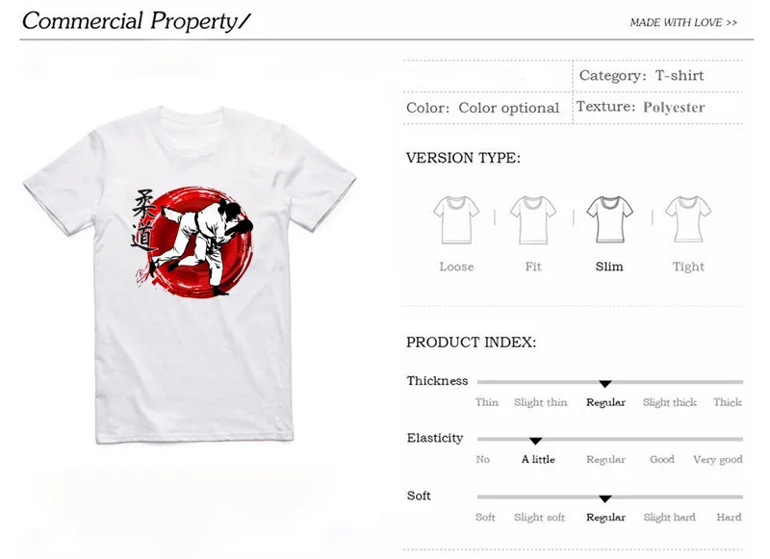Viewport: 770px width, 559px height.
Task: Open the MADE WITH LOVE >> link
Action: pyautogui.click(x=683, y=22)
